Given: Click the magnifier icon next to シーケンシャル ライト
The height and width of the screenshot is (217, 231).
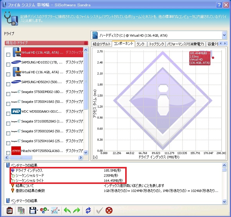Looking at the screenshot, I should point(13,180).
